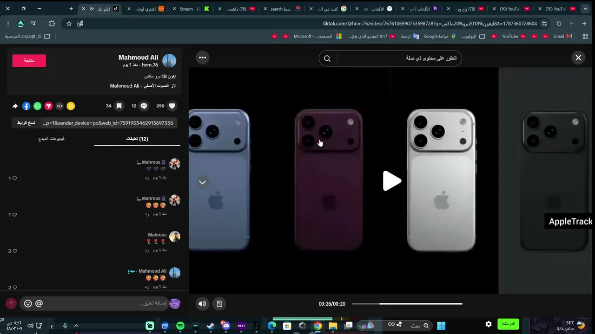Viewport: 595px width, 334px height.
Task: Insert a mention with the @ icon
Action: pyautogui.click(x=39, y=303)
